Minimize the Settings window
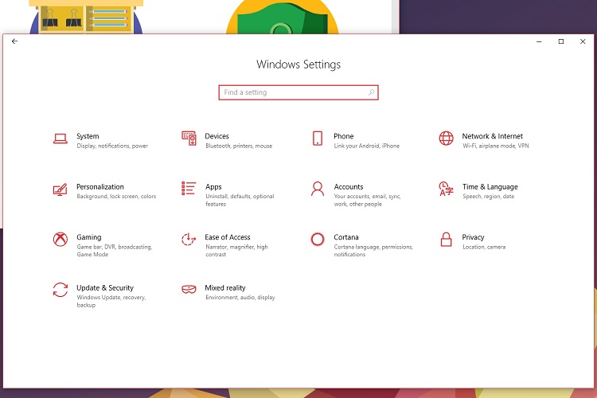Viewport: 597px width, 398px height. (539, 41)
